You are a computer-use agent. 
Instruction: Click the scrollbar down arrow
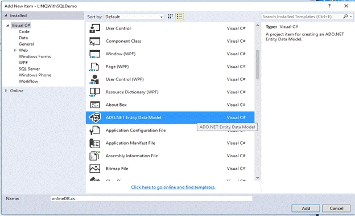(x=258, y=178)
